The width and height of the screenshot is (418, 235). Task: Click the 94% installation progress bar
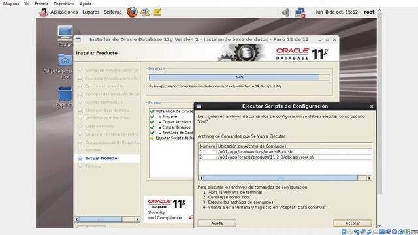coord(240,77)
